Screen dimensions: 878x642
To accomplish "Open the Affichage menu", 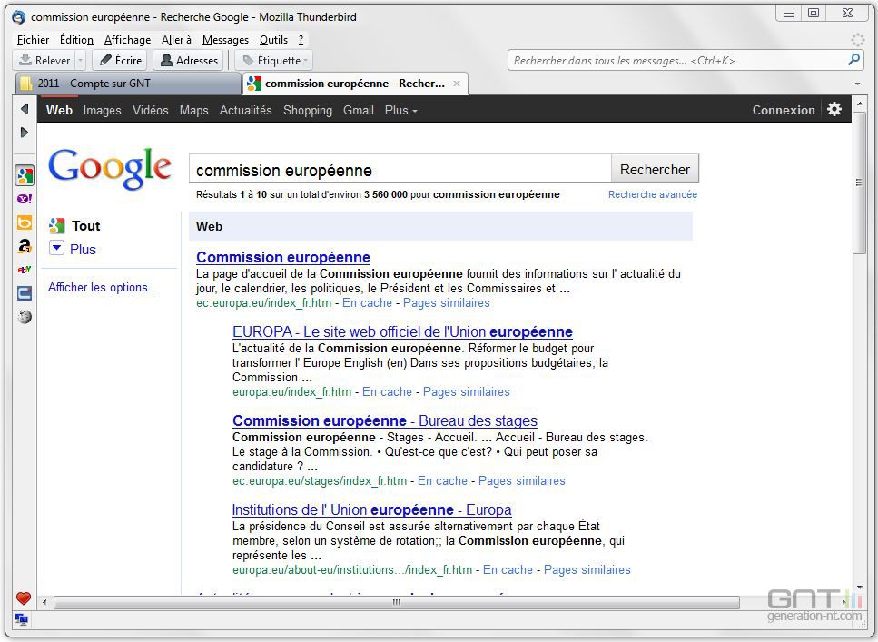I will [x=128, y=40].
